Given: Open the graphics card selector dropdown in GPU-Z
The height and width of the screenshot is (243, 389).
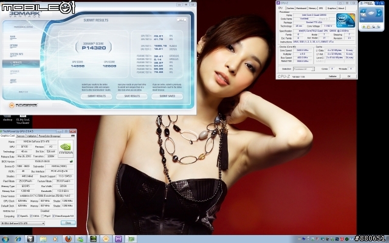Looking at the screenshot, I should click(x=23, y=223).
